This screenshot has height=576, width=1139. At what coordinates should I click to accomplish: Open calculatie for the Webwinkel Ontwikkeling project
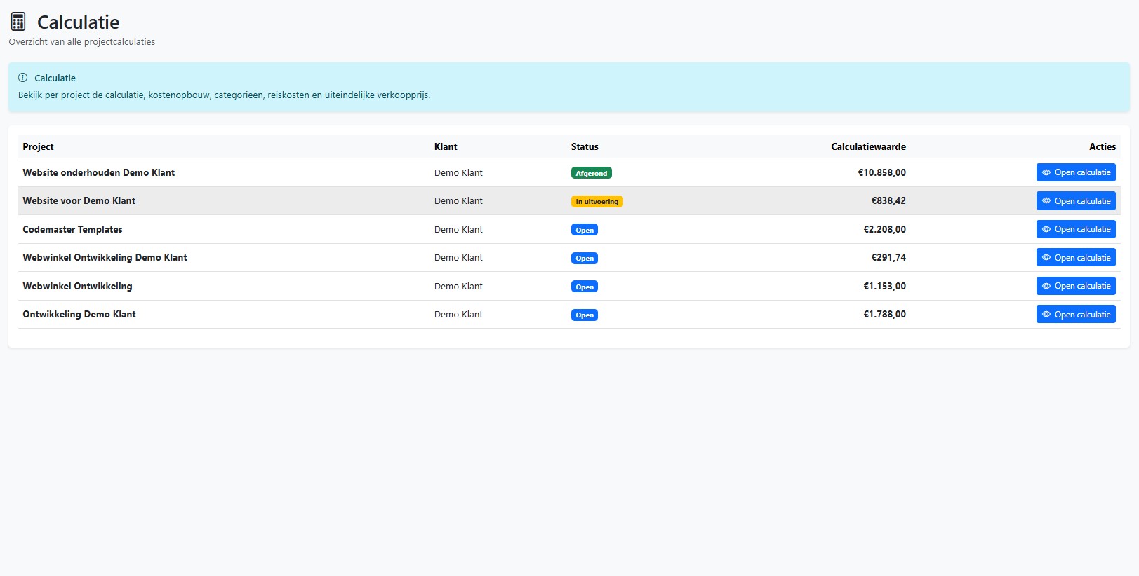pyautogui.click(x=1076, y=286)
